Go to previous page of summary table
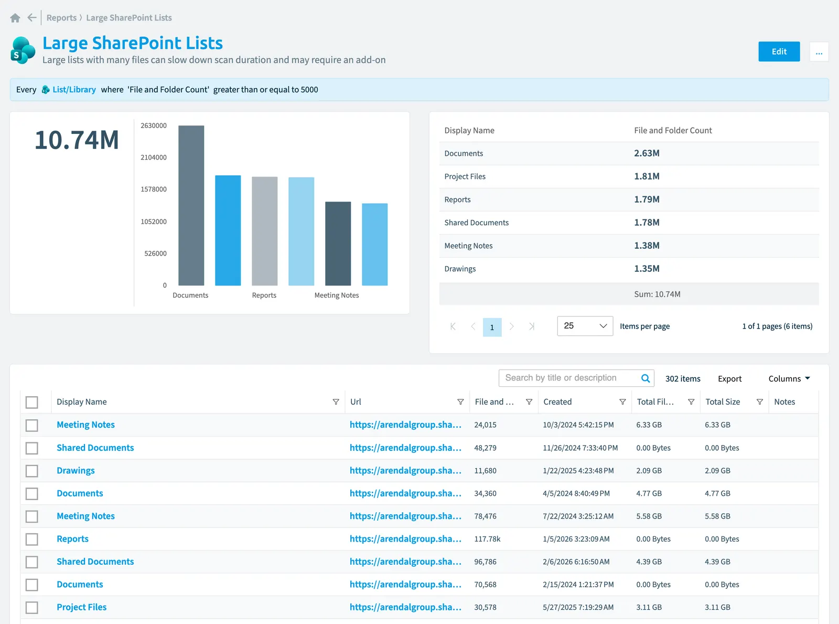 click(x=473, y=326)
